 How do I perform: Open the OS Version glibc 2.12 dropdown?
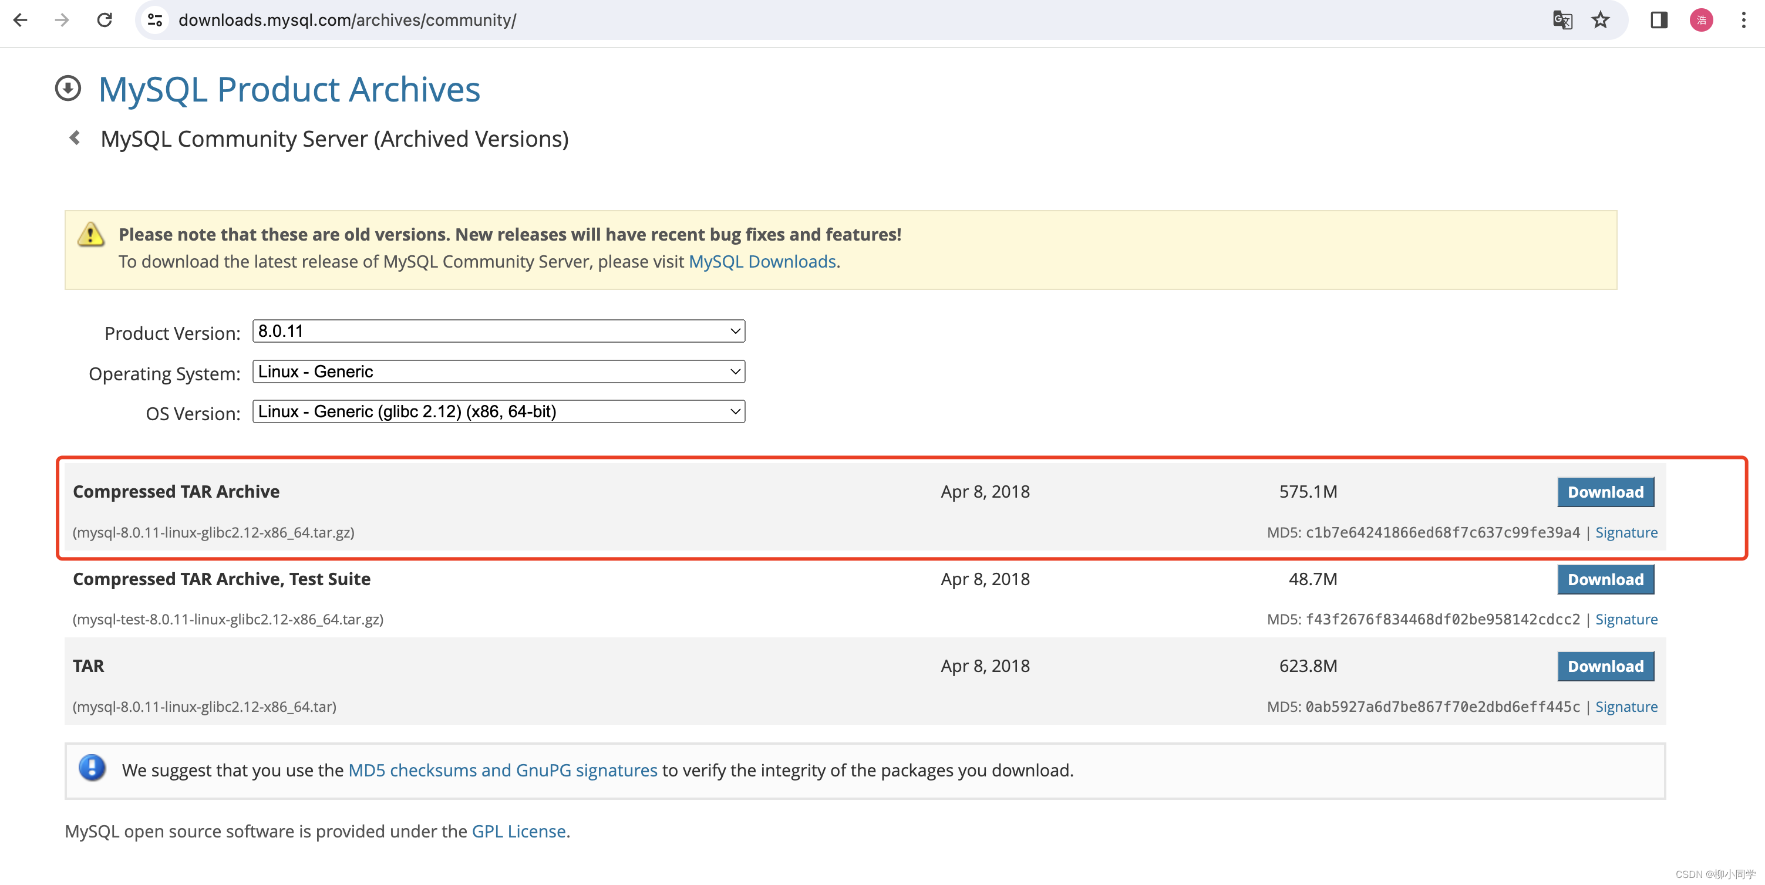[x=499, y=411]
